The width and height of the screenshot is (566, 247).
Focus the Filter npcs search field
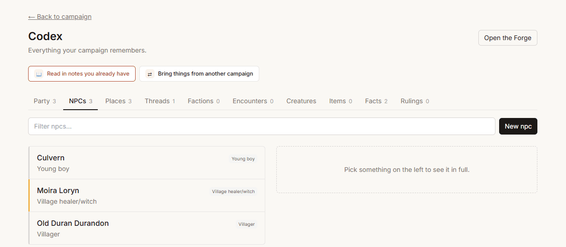tap(262, 126)
